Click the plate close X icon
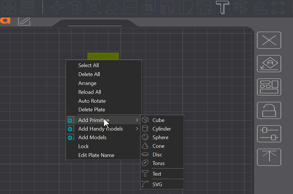293x194 pixels. click(x=269, y=40)
